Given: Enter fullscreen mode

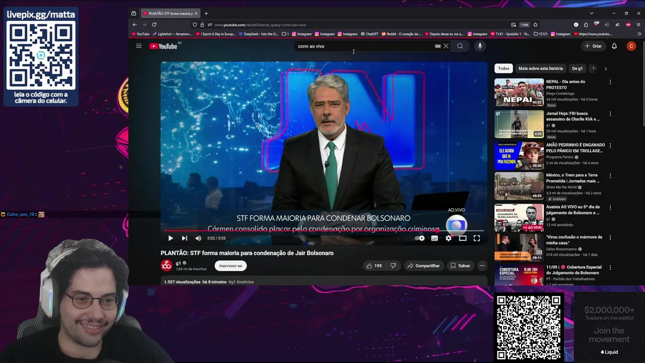Looking at the screenshot, I should point(477,238).
